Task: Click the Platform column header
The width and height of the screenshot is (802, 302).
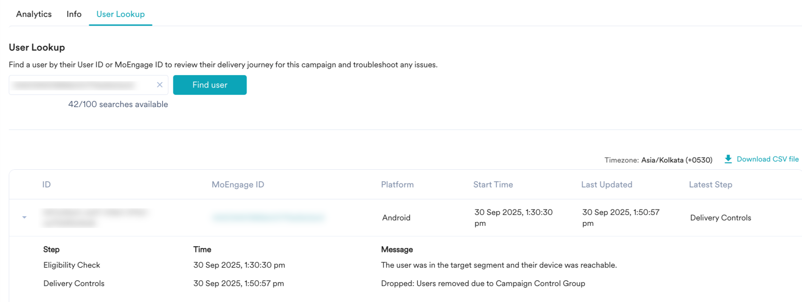Action: (x=397, y=184)
